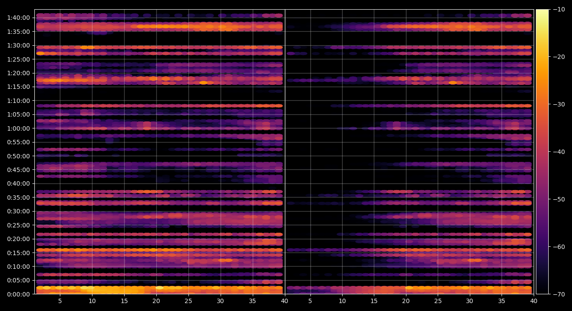Click x-axis tick 20 under left heatmap
Image resolution: width=572 pixels, height=311 pixels.
point(156,301)
